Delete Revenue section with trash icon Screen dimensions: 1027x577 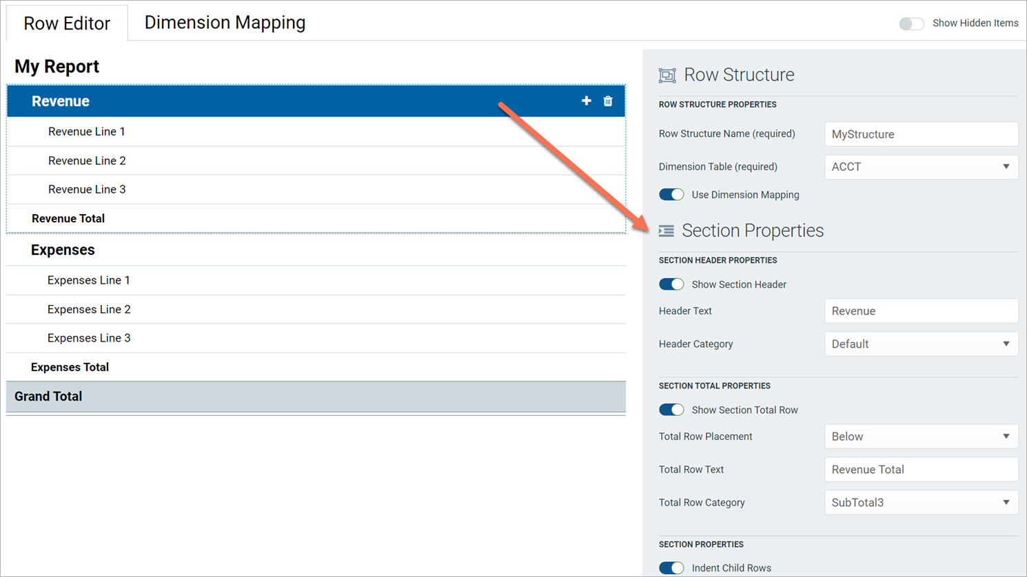(x=608, y=101)
